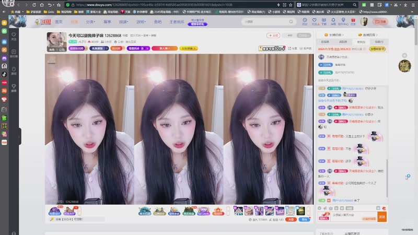The width and height of the screenshot is (418, 235).
Task: Click the plus circle icon right of chat
Action: (x=404, y=55)
